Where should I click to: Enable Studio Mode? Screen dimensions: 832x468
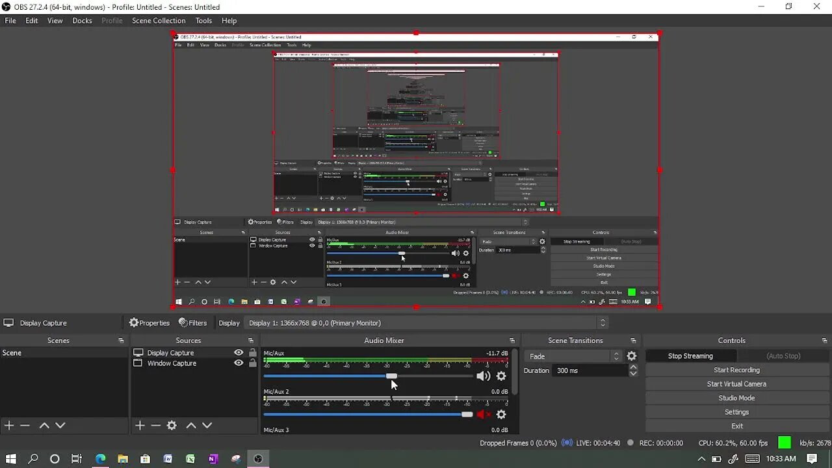[736, 398]
